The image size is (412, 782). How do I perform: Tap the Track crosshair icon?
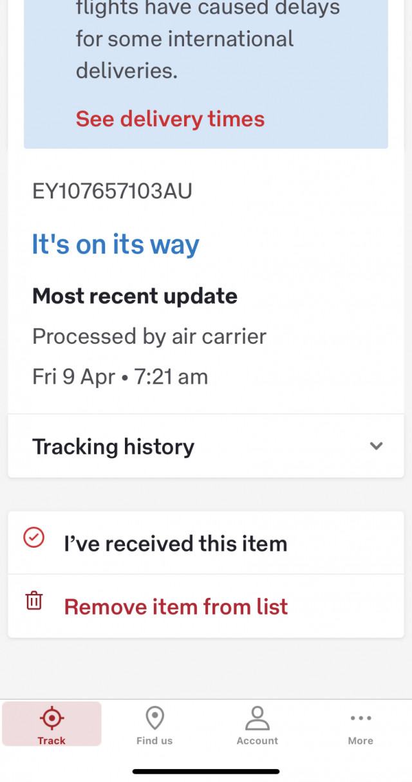pos(51,718)
